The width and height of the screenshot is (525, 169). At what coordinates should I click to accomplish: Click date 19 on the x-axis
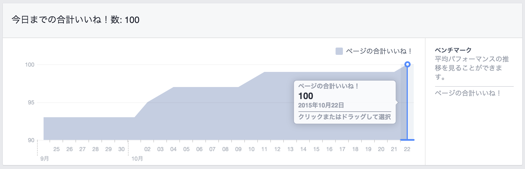tap(368, 149)
